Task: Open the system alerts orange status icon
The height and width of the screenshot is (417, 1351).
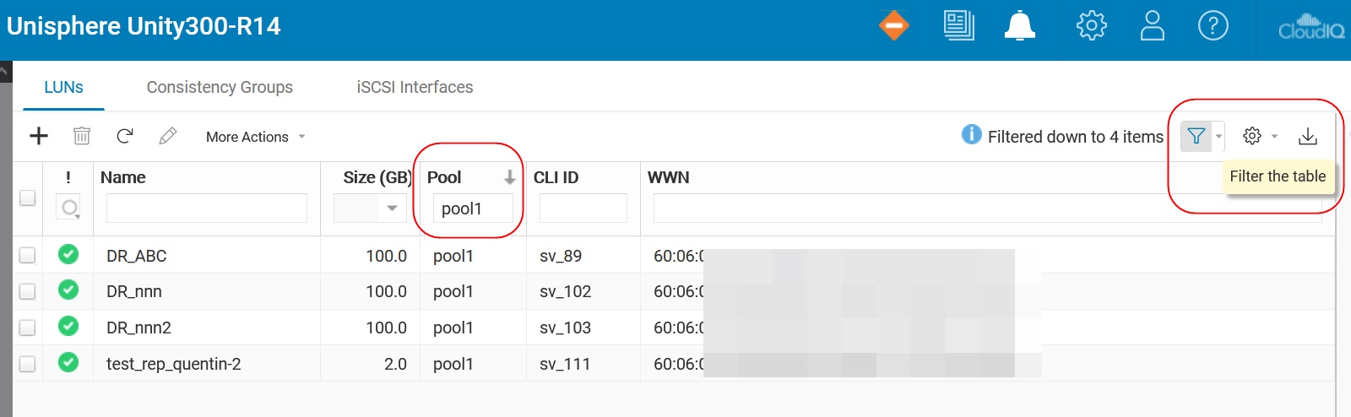Action: (894, 25)
